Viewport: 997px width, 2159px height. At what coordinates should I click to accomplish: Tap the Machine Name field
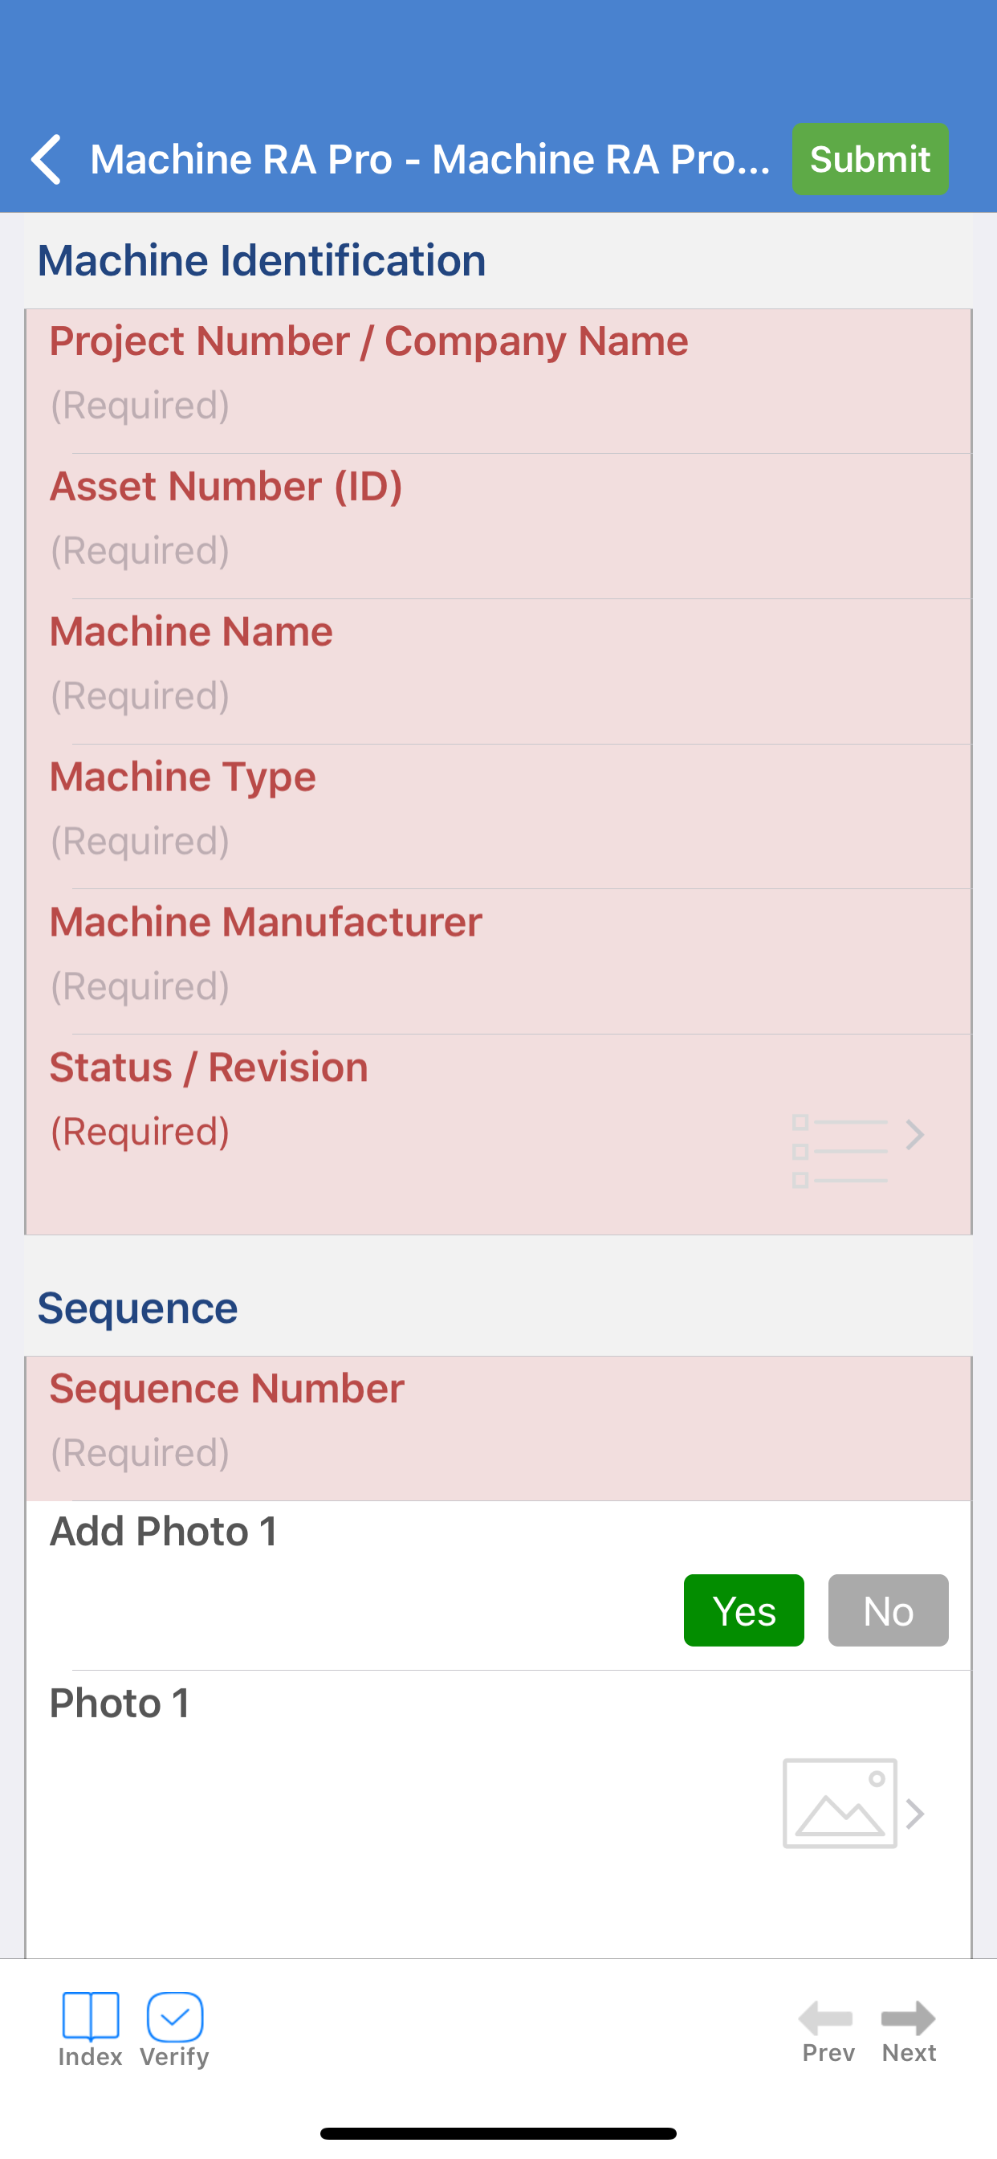click(x=498, y=671)
